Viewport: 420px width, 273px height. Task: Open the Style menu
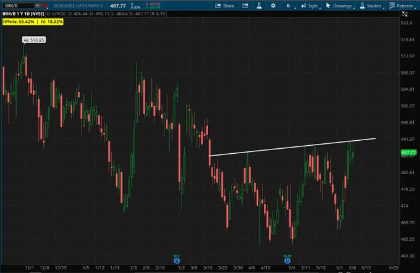309,6
